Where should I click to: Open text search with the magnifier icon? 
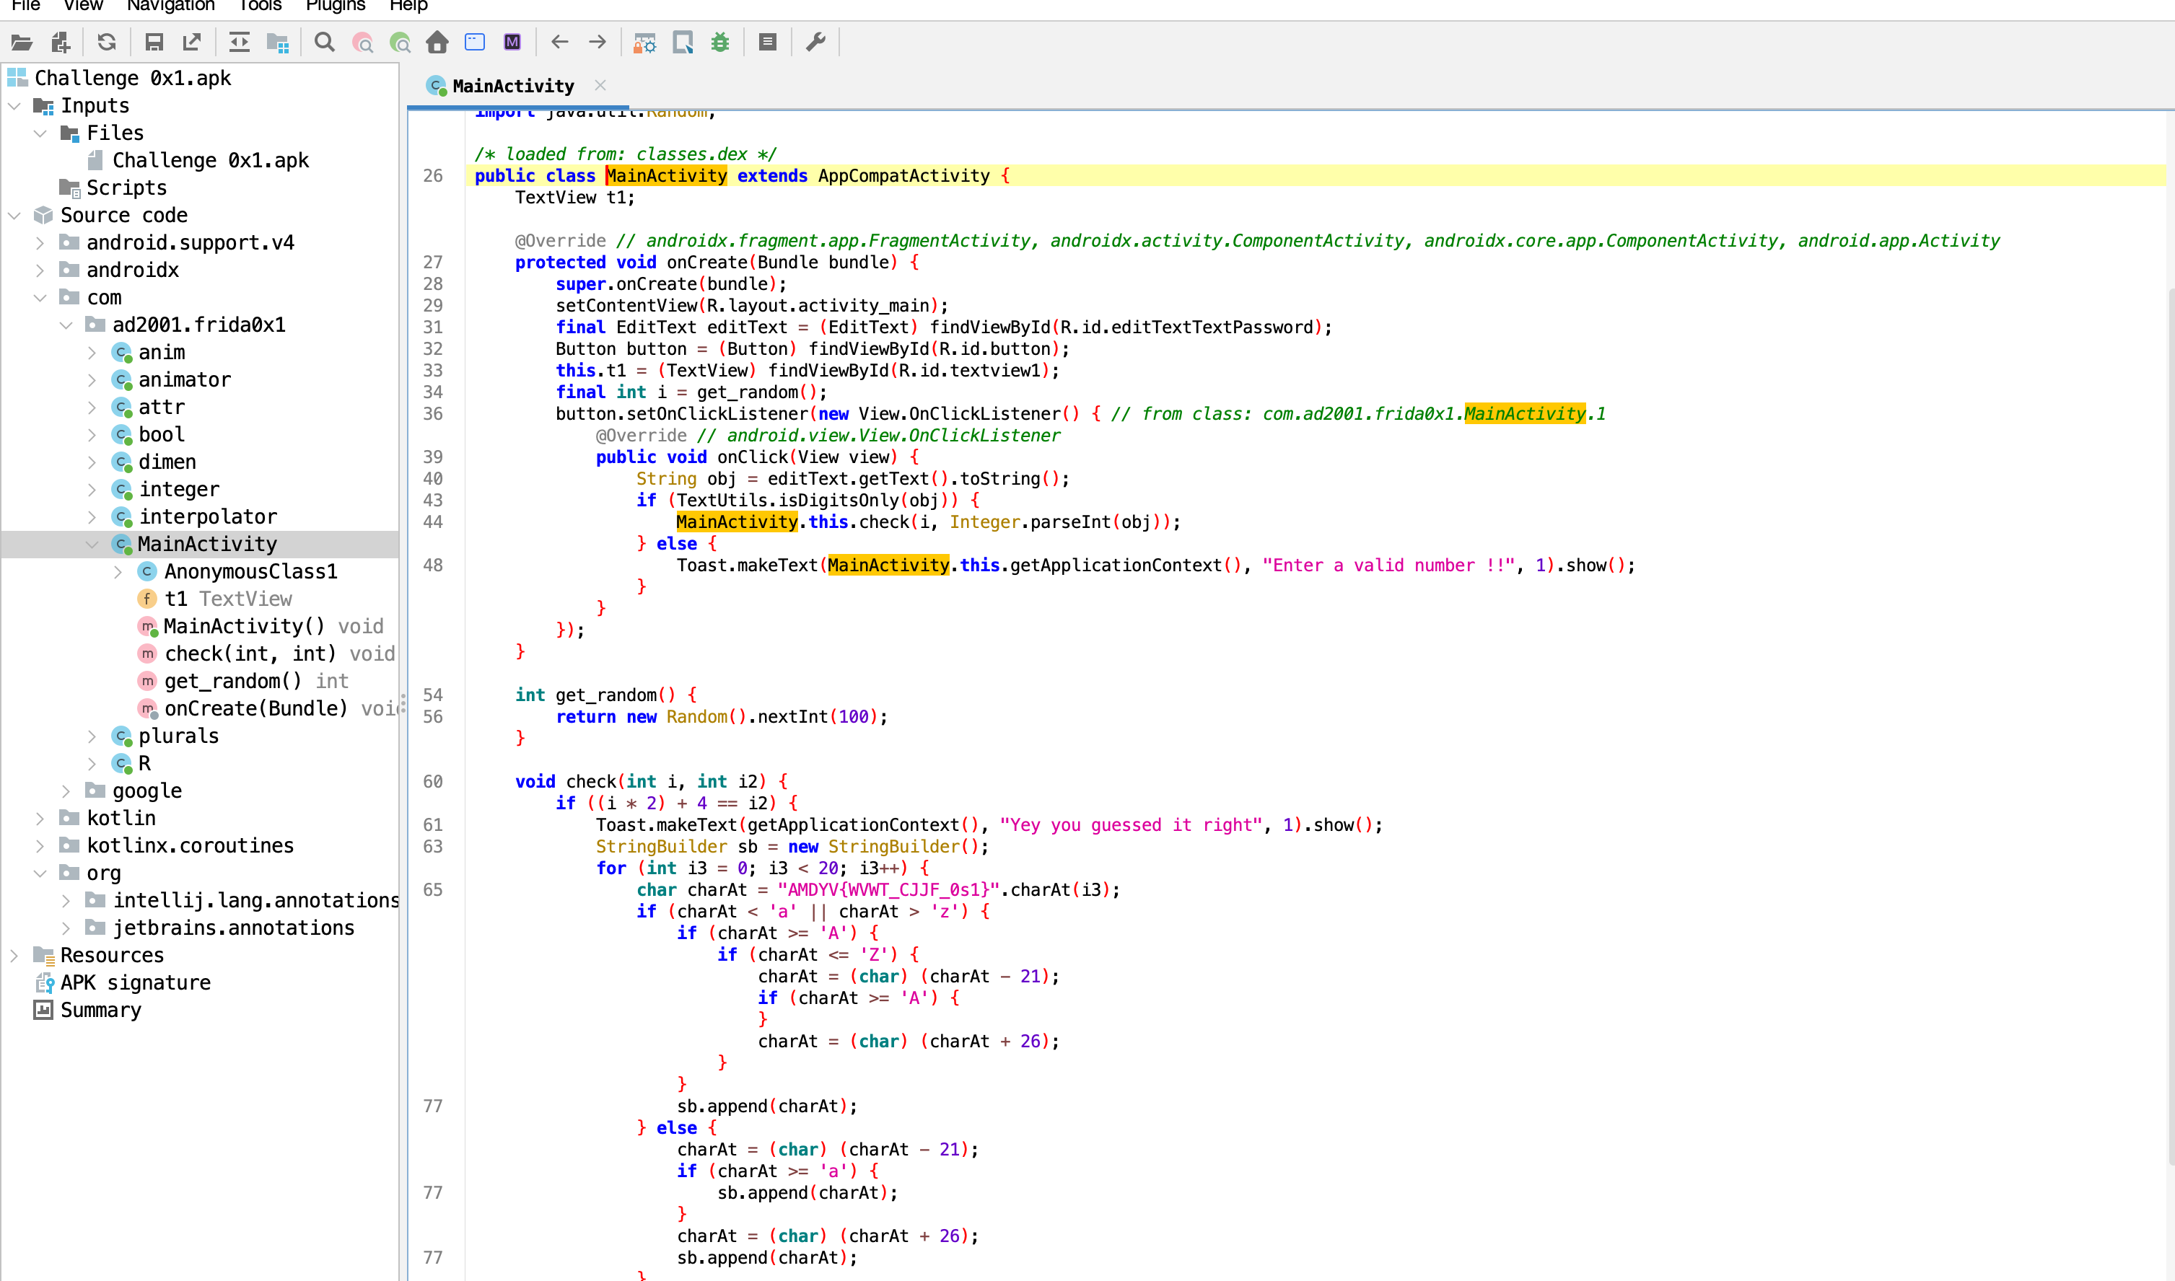coord(325,43)
